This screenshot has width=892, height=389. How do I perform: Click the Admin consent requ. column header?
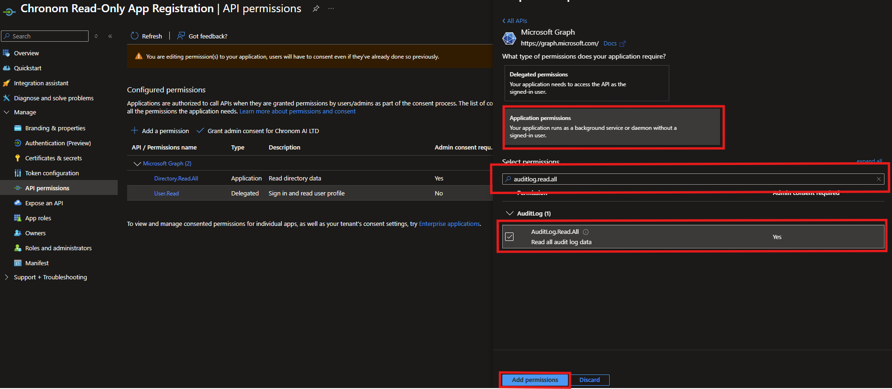463,148
